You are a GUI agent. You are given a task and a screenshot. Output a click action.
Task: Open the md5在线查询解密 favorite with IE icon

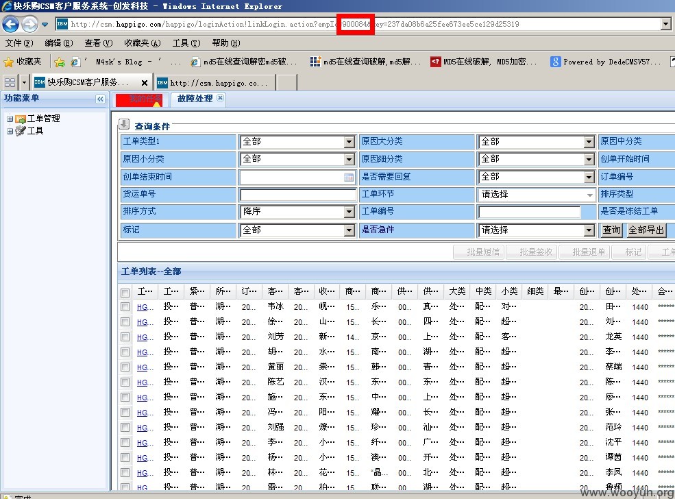244,62
